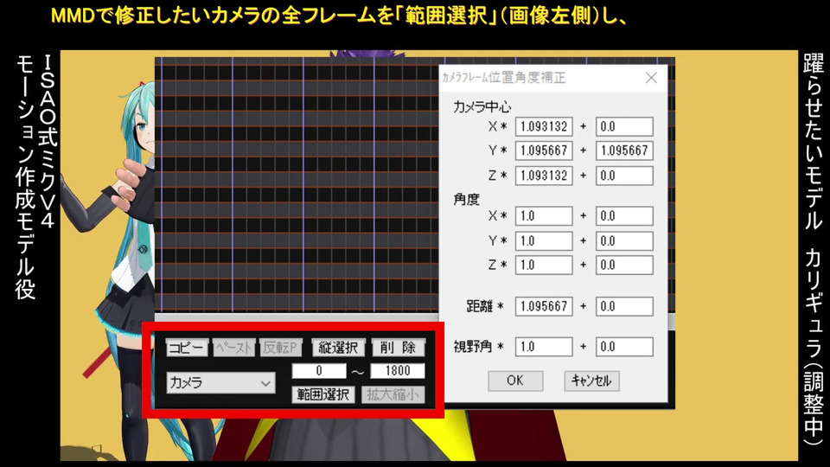
Task: Confirm with the OK button
Action: click(515, 381)
